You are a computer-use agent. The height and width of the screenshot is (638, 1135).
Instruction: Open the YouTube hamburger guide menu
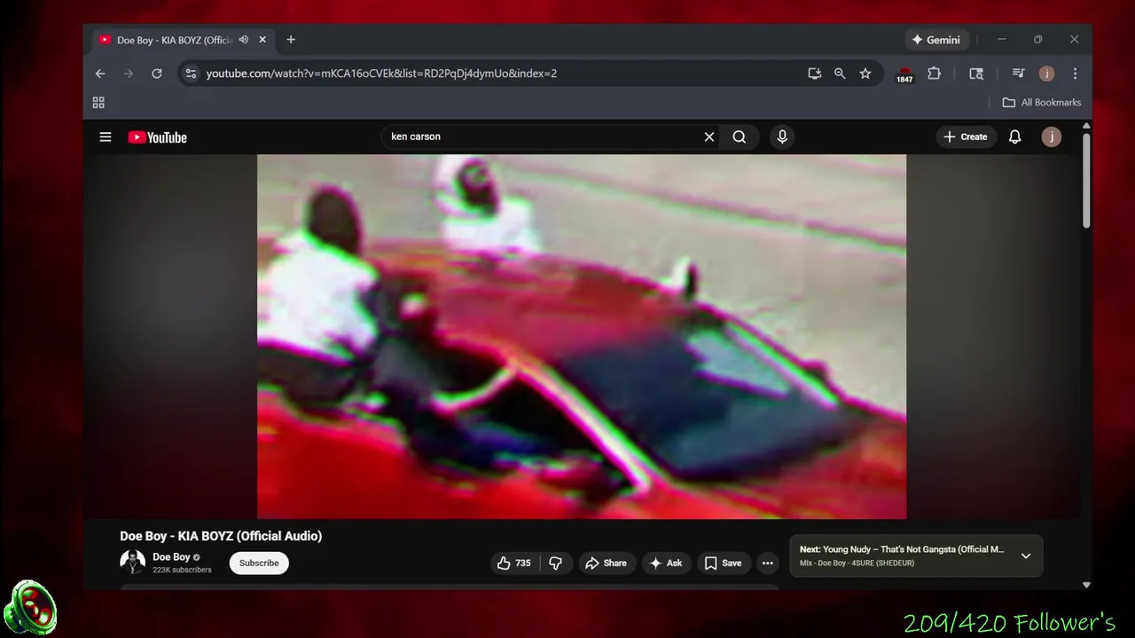click(x=106, y=137)
